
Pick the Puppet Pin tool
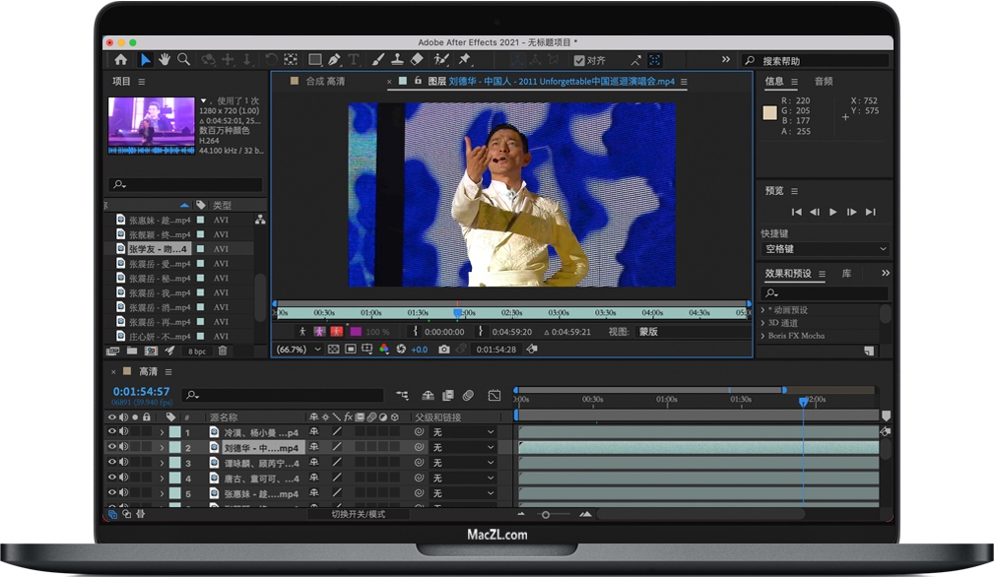point(464,60)
